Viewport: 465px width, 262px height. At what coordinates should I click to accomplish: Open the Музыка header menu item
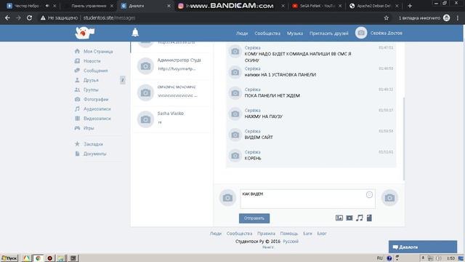pyautogui.click(x=295, y=33)
